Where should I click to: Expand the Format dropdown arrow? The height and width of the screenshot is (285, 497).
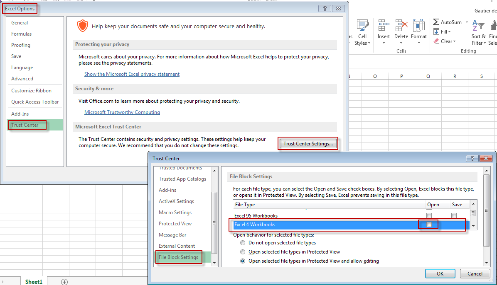[419, 43]
